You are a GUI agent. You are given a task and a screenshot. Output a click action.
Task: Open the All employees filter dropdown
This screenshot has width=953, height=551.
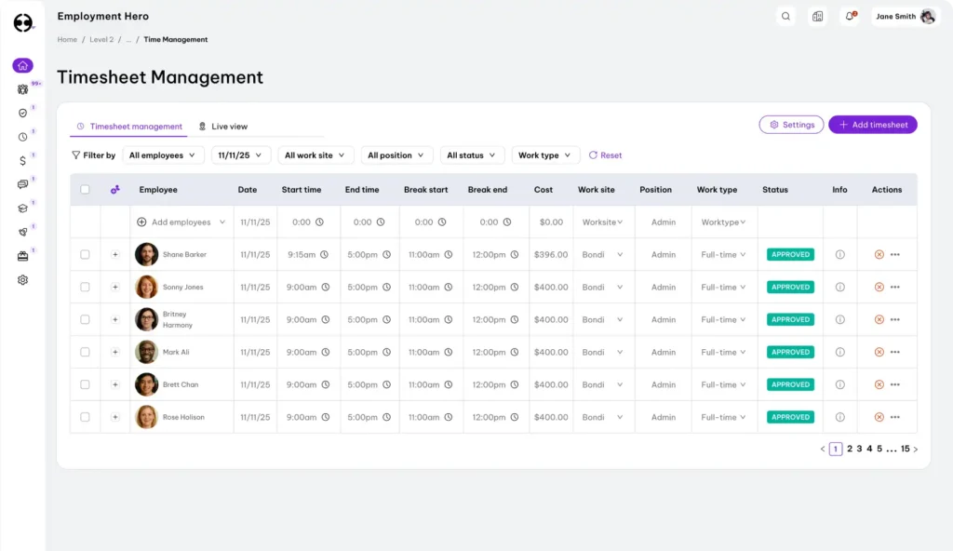pos(164,155)
